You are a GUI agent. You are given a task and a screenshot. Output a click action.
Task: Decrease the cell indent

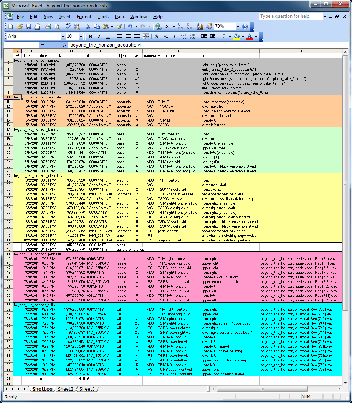(x=204, y=37)
